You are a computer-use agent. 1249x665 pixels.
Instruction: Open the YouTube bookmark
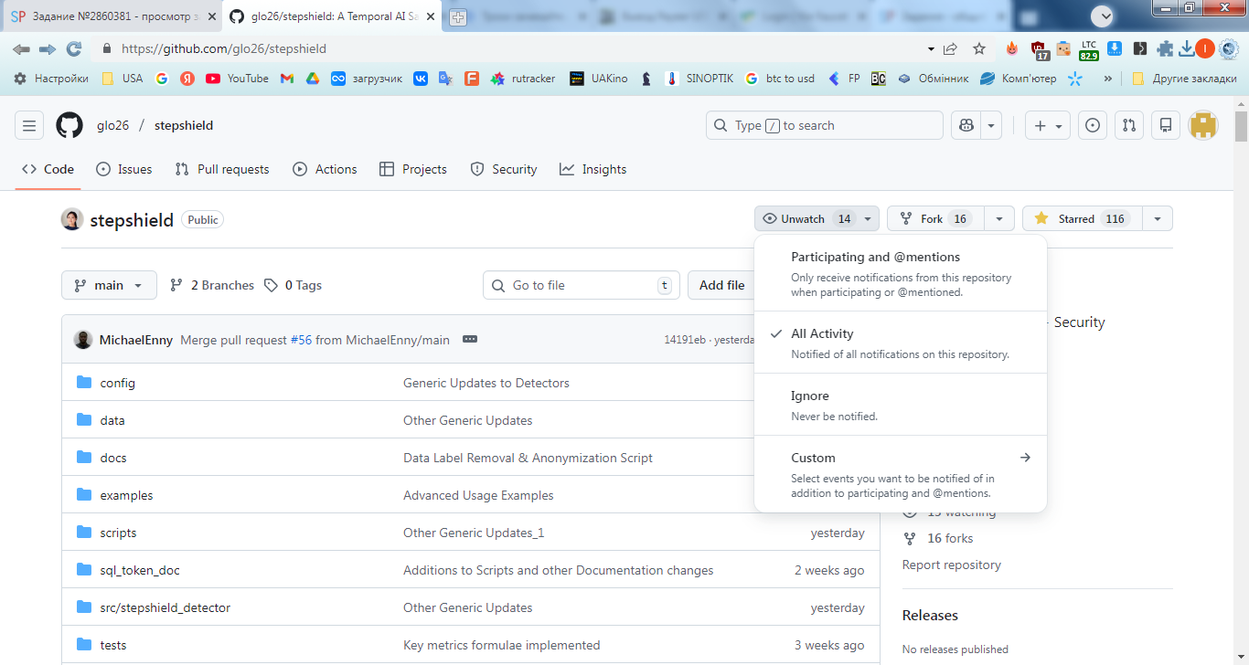[237, 79]
